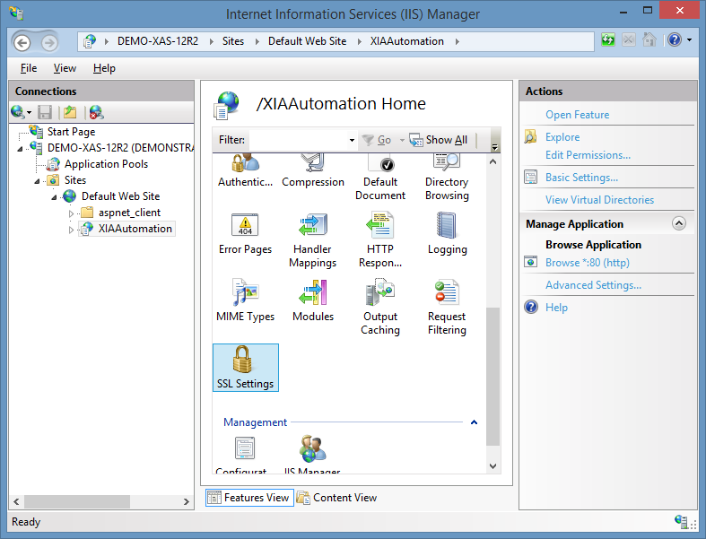Click the features list scroll down arrow
This screenshot has height=539, width=706.
coord(493,466)
